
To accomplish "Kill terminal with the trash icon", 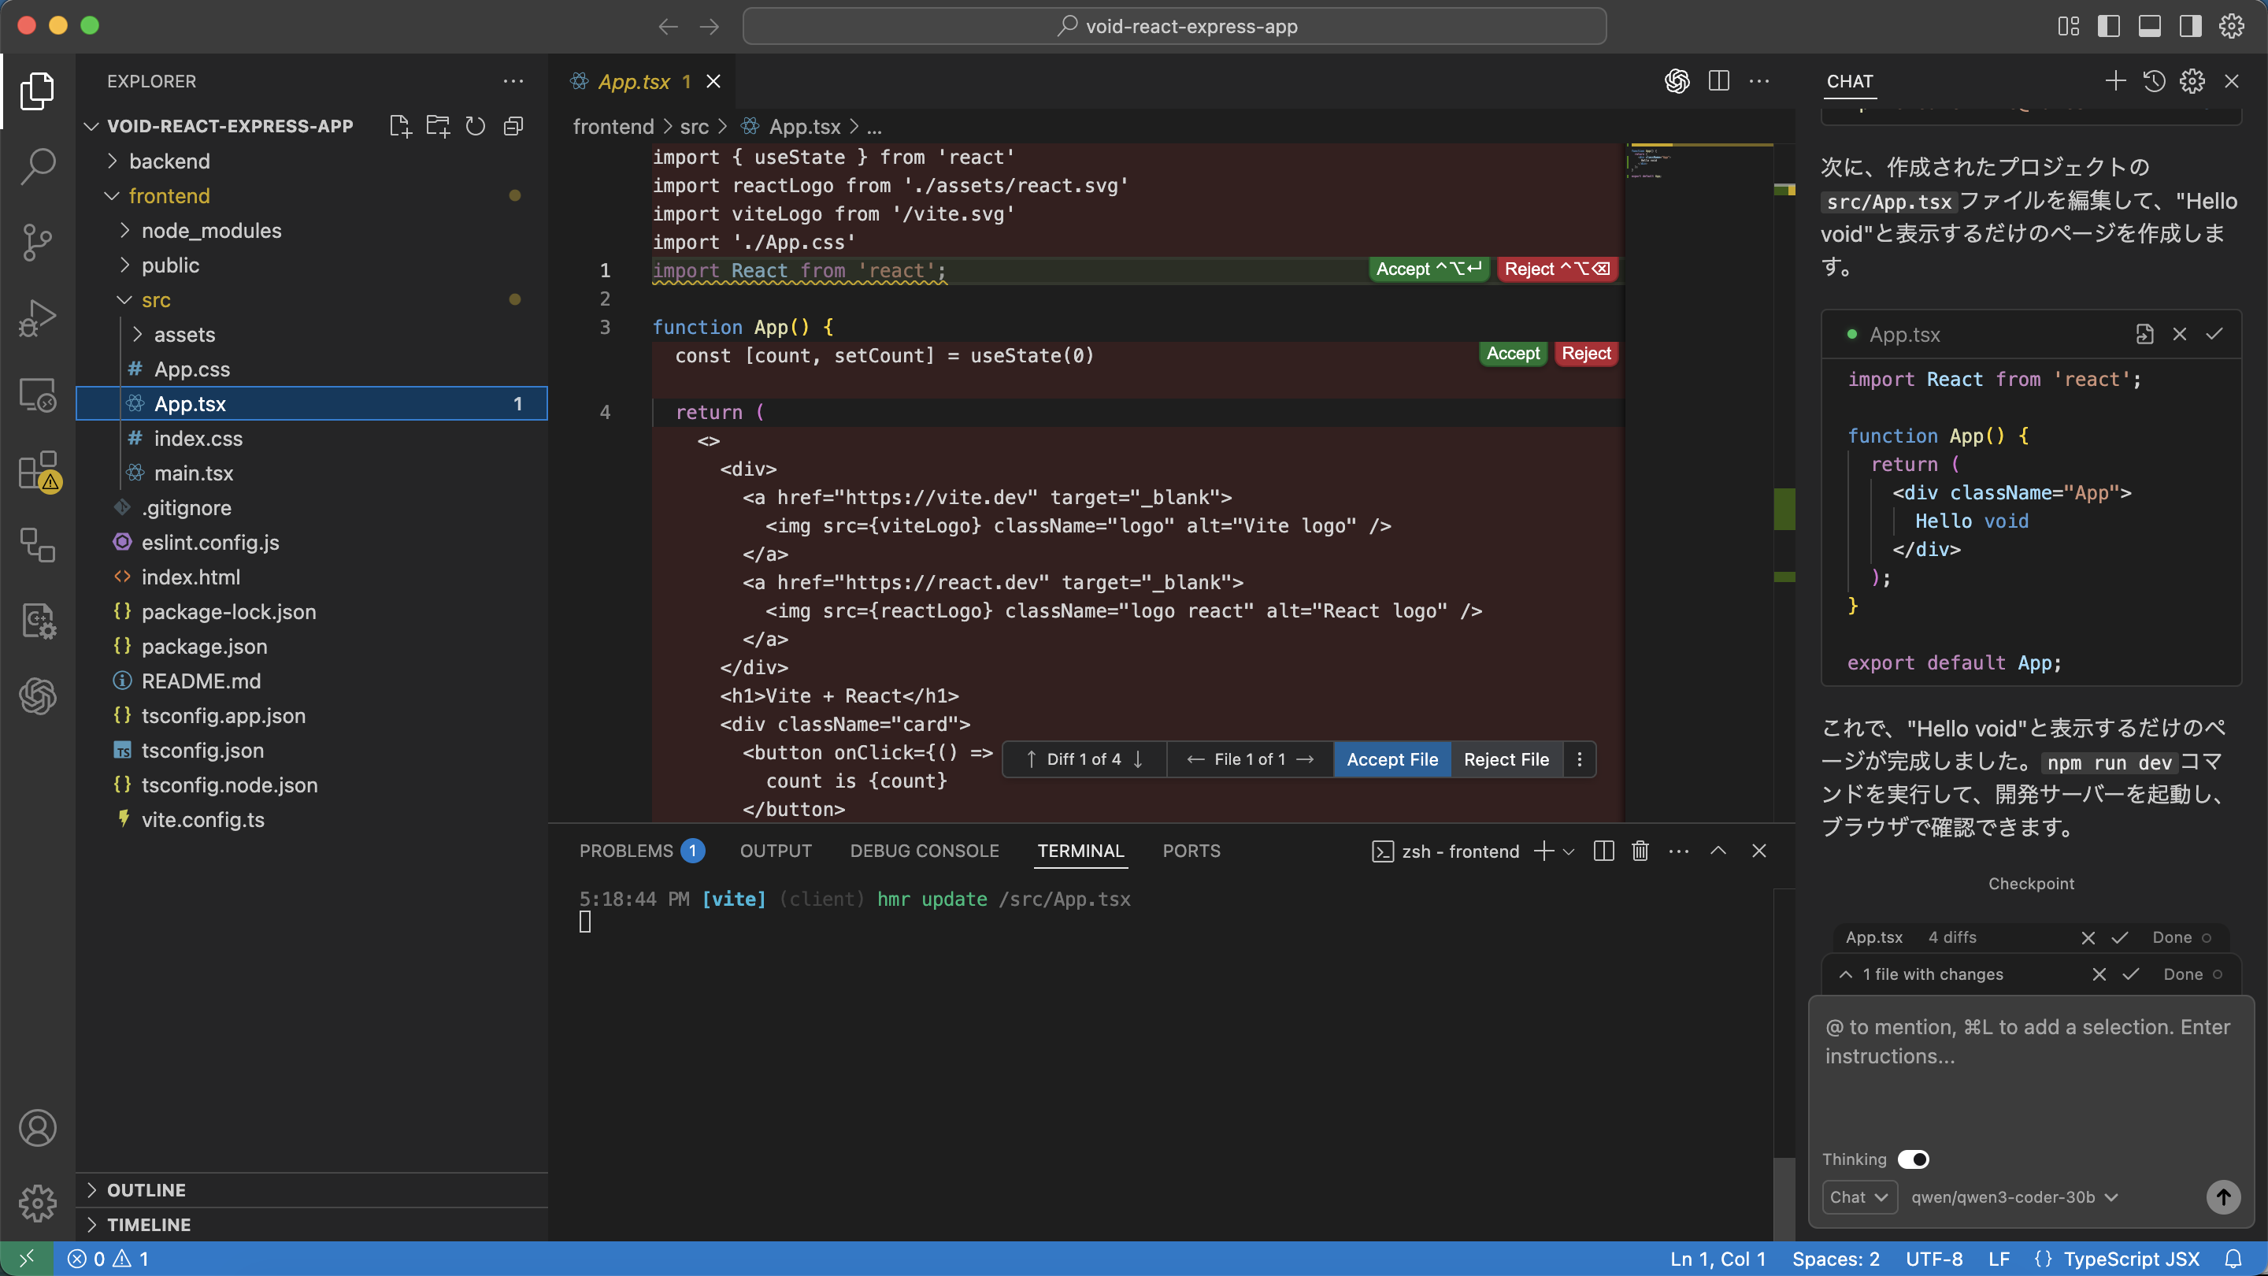I will pos(1640,851).
